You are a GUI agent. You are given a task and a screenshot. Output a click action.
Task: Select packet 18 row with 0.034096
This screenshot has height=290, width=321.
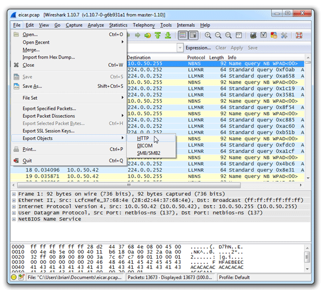[157, 170]
